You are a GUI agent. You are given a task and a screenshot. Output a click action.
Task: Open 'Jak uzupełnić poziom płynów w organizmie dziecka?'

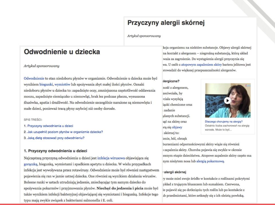click(x=65, y=132)
